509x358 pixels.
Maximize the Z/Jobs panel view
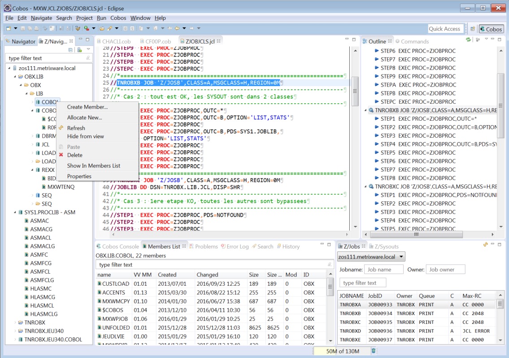(500, 244)
